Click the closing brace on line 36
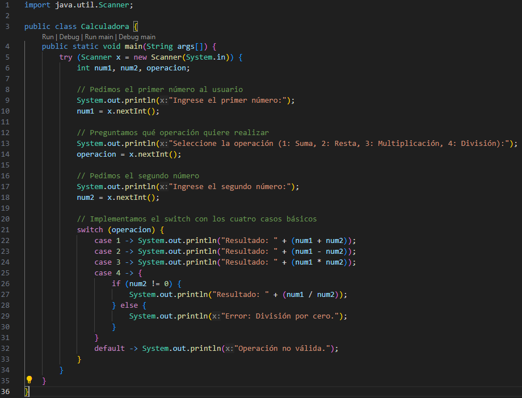 (27, 392)
